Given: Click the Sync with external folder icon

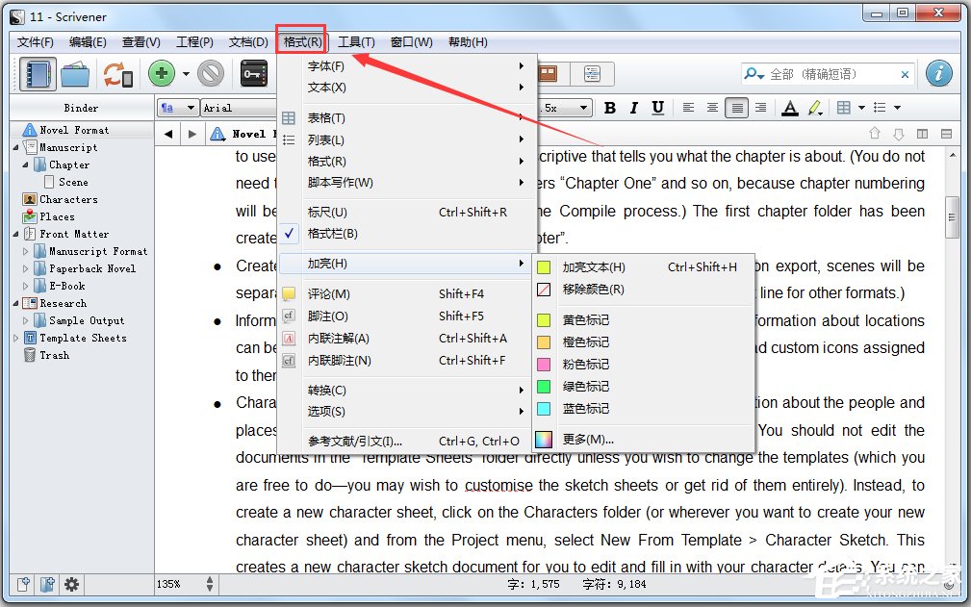Looking at the screenshot, I should [x=117, y=74].
